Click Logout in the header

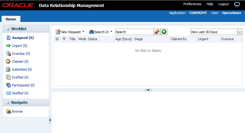pyautogui.click(x=223, y=4)
